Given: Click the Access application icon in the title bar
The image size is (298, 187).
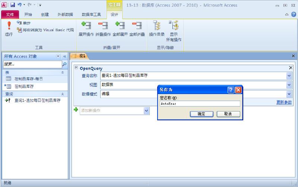Looking at the screenshot, I should tap(4, 5).
